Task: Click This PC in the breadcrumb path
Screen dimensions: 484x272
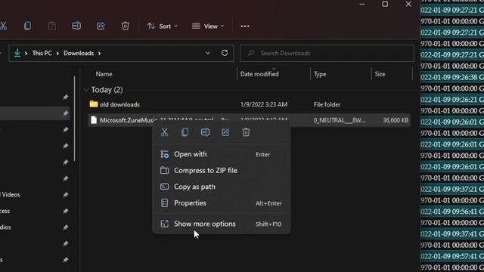Action: (42, 53)
